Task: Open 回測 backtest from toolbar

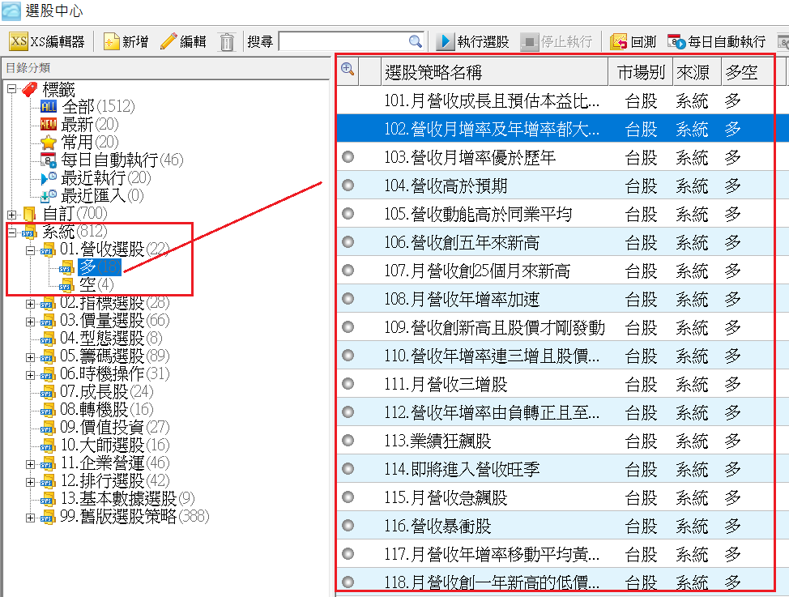Action: [620, 41]
